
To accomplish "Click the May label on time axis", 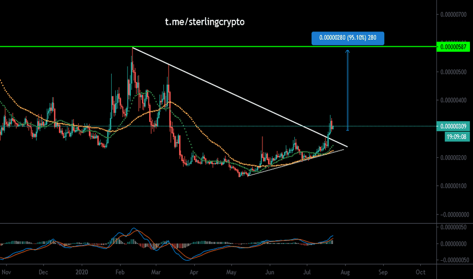I will coord(231,272).
